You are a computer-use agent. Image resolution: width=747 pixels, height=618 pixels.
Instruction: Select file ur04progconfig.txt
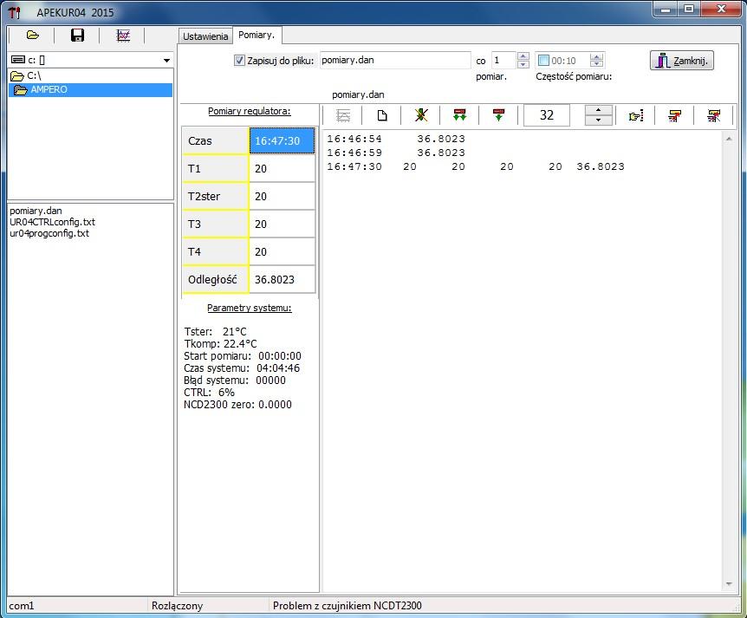[x=49, y=233]
